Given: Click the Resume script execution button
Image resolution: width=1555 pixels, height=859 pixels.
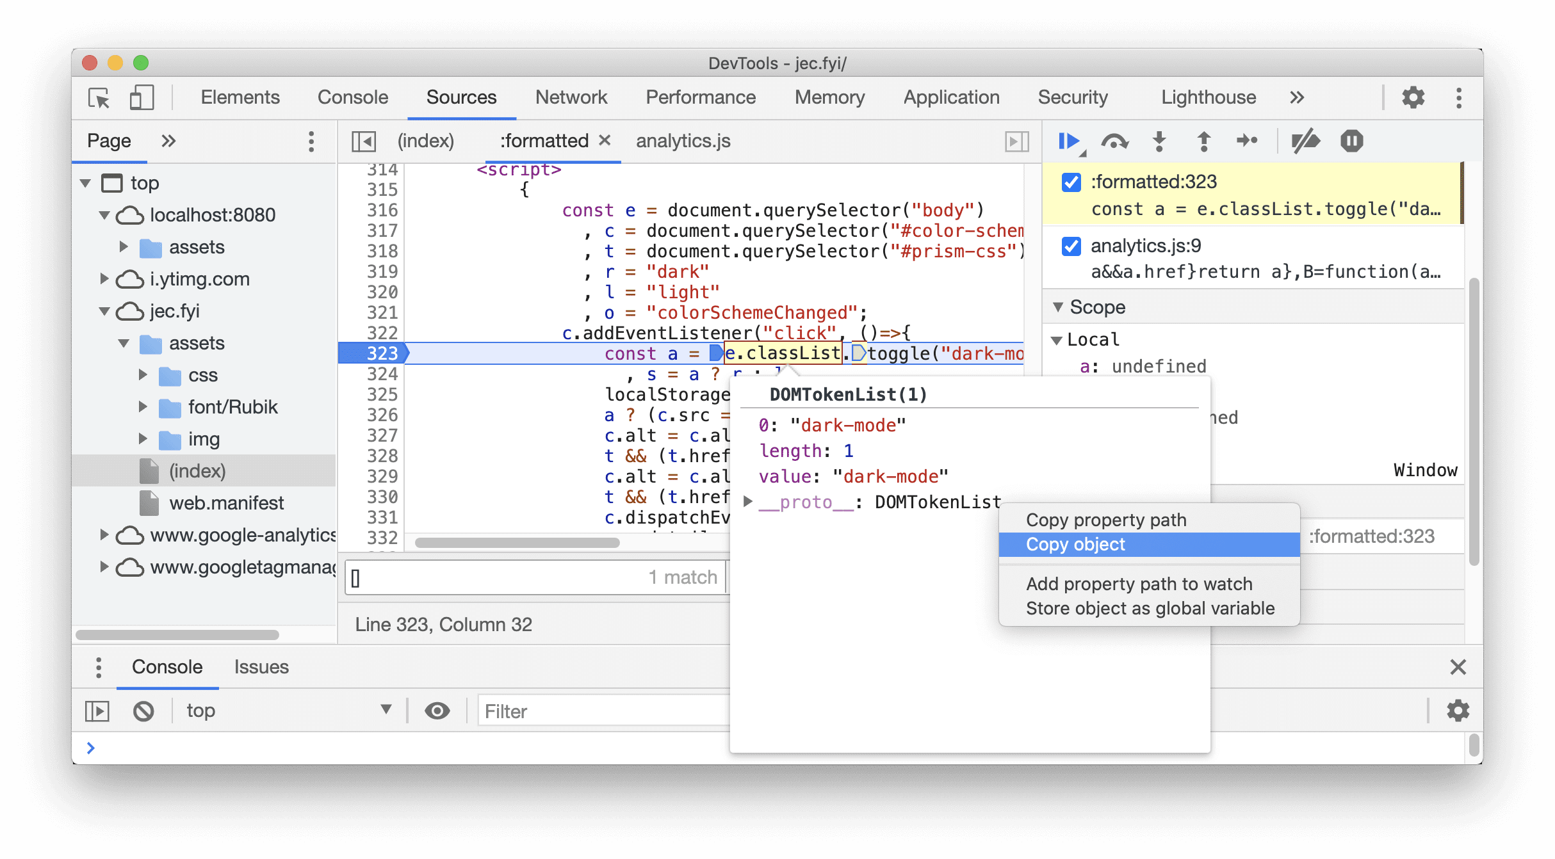Looking at the screenshot, I should pos(1071,141).
